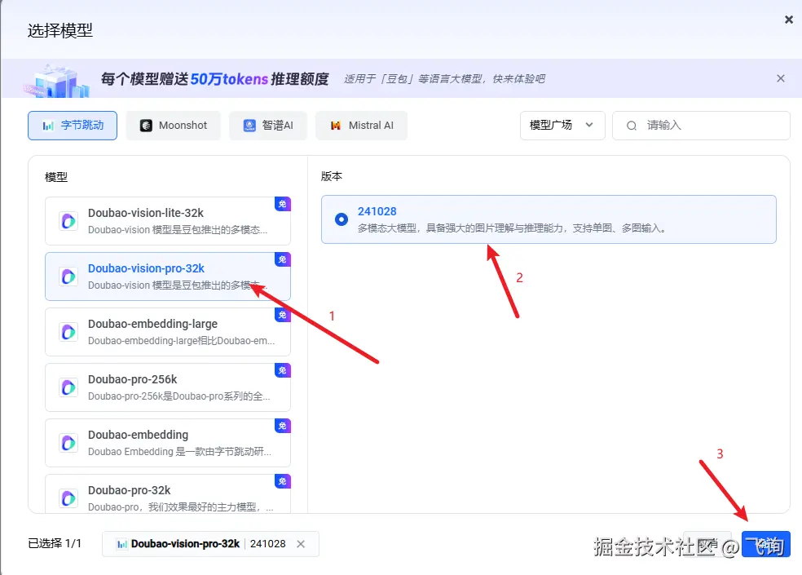The height and width of the screenshot is (575, 802).
Task: Click the Doubao-embedding model logo icon
Action: (68, 443)
